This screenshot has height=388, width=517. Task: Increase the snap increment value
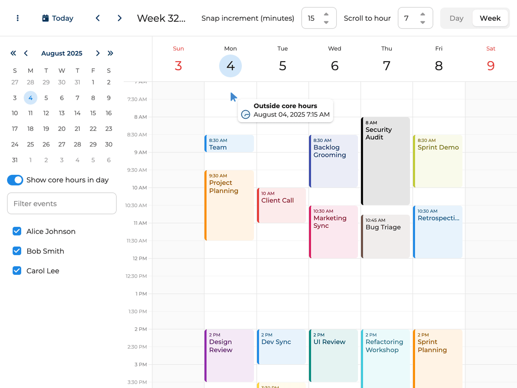[x=326, y=14]
